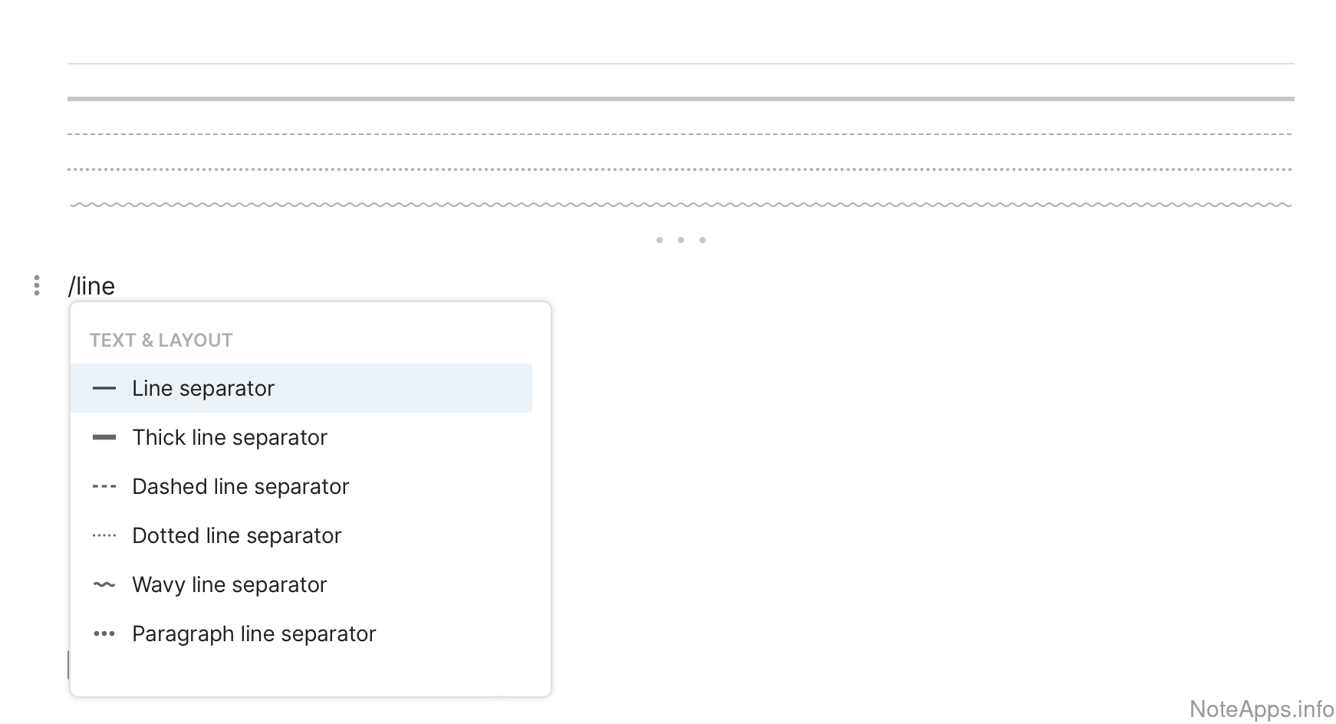Click the three-dot paragraph divider in the document
1336x724 pixels.
680,240
